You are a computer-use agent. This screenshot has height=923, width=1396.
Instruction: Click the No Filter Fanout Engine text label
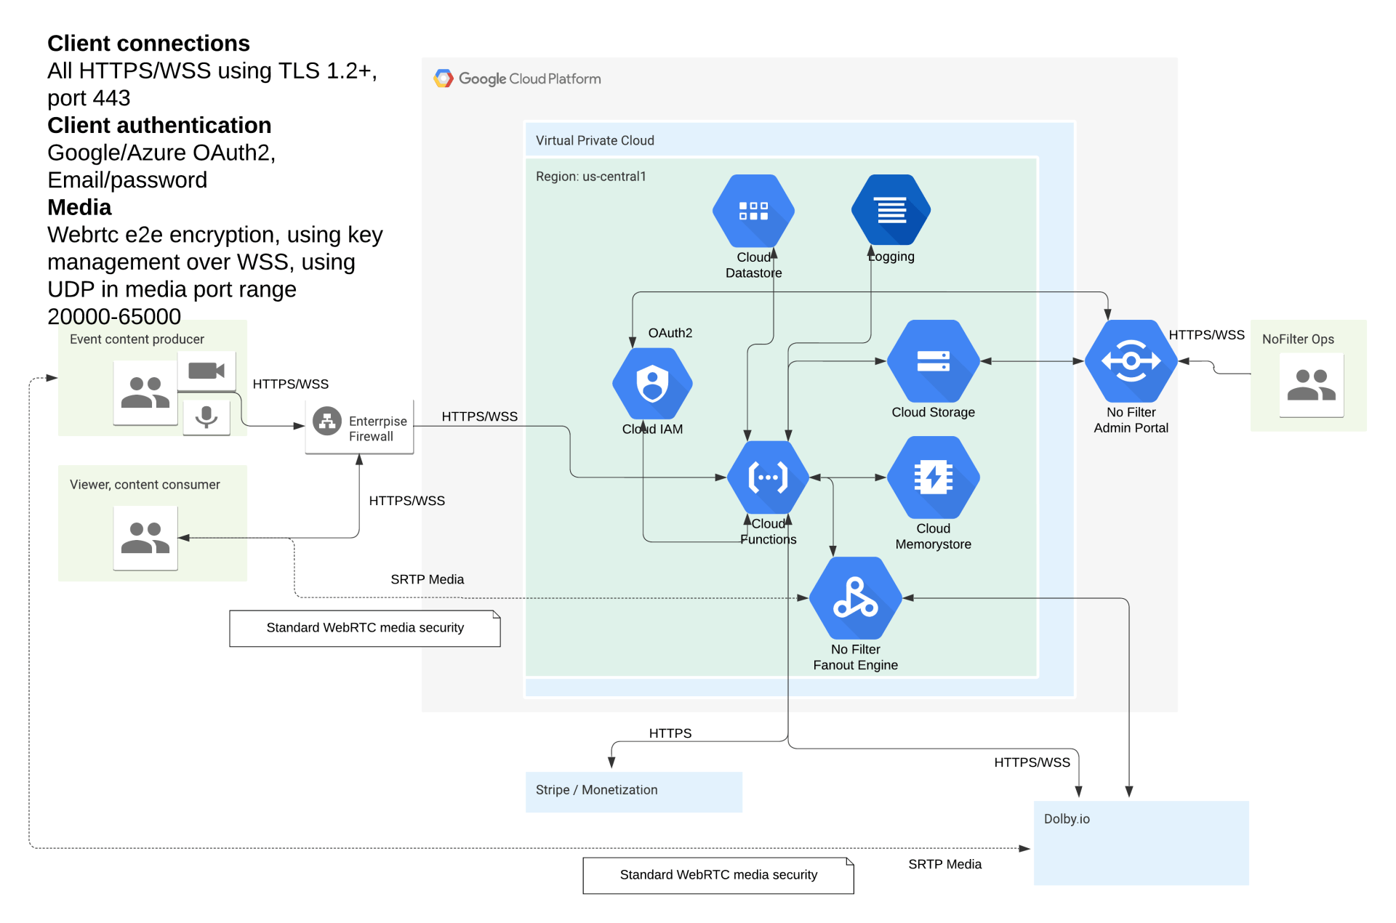(x=856, y=657)
